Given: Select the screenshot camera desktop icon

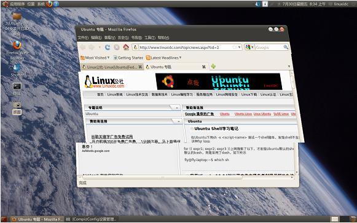Looking at the screenshot, I should click(x=17, y=105).
